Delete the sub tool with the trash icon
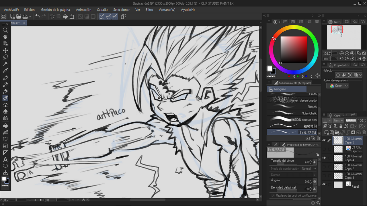This screenshot has height=206, width=367. (x=318, y=138)
